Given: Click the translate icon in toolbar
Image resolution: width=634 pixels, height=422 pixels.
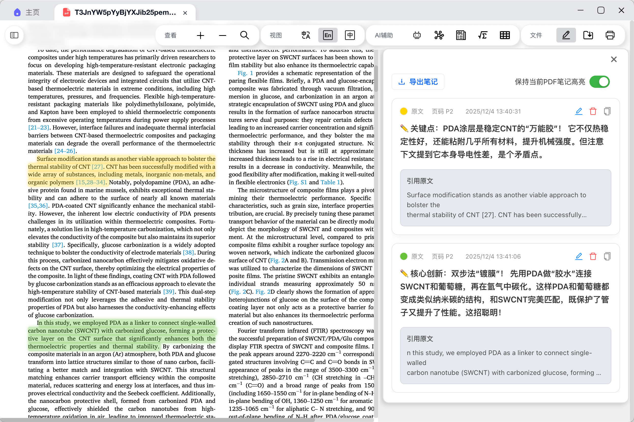Looking at the screenshot, I should (306, 35).
